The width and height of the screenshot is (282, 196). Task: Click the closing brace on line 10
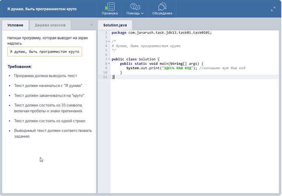[121, 73]
